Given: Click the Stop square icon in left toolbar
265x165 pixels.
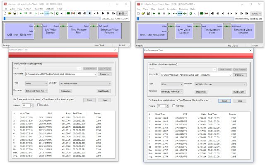Looking at the screenshot, I should 31,13.
